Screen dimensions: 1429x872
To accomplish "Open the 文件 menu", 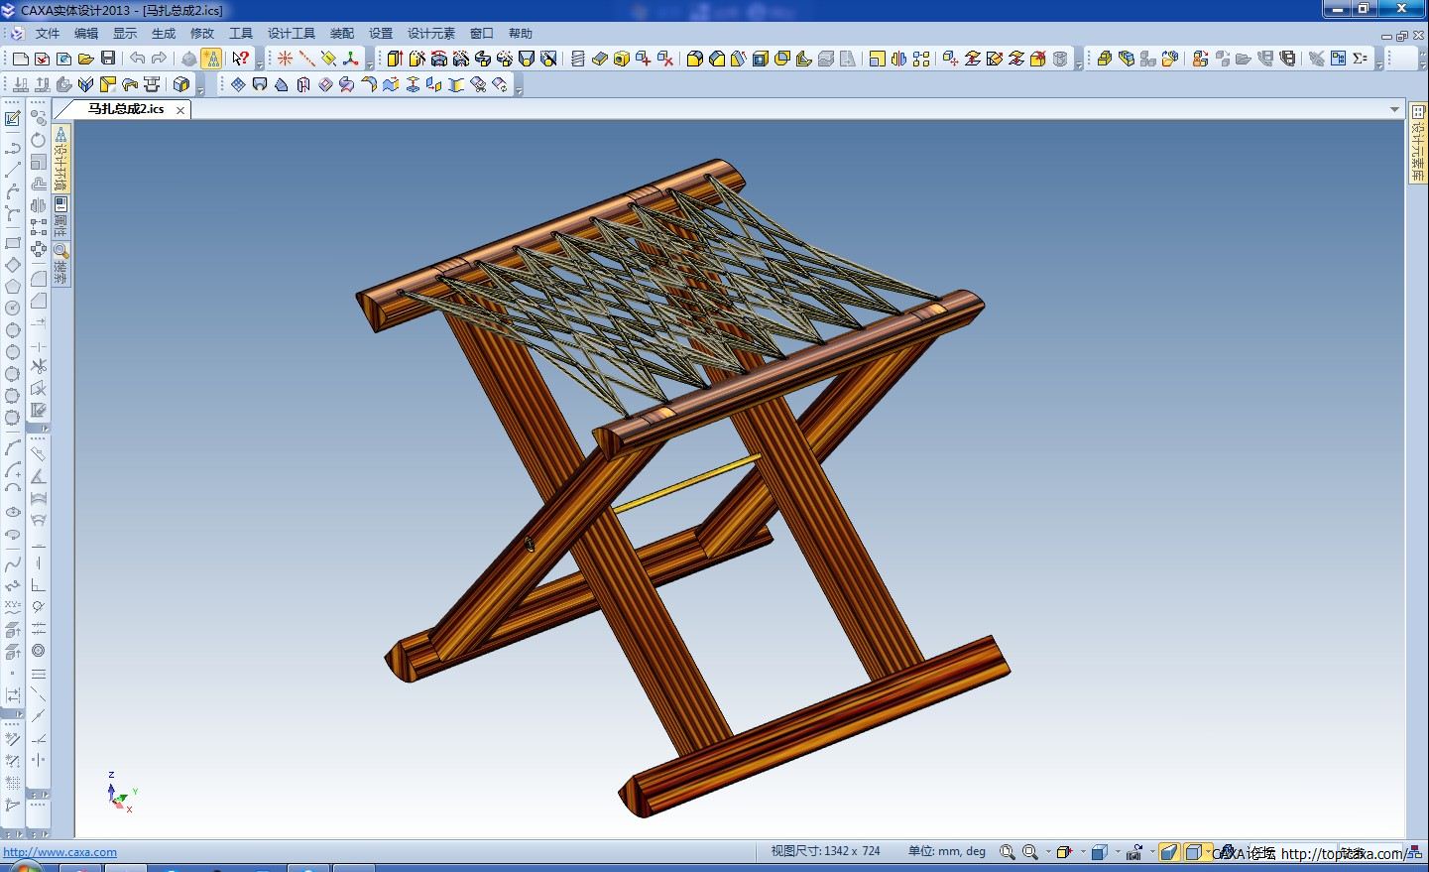I will pos(48,34).
